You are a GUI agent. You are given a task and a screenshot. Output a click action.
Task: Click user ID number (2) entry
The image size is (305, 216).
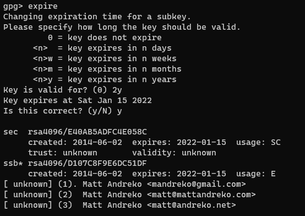[x=129, y=195]
